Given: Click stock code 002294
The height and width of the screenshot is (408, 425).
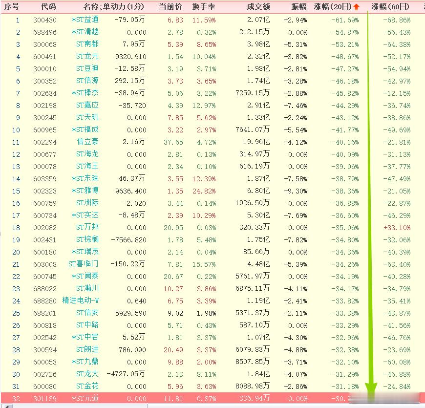Looking at the screenshot, I should click(x=45, y=142).
